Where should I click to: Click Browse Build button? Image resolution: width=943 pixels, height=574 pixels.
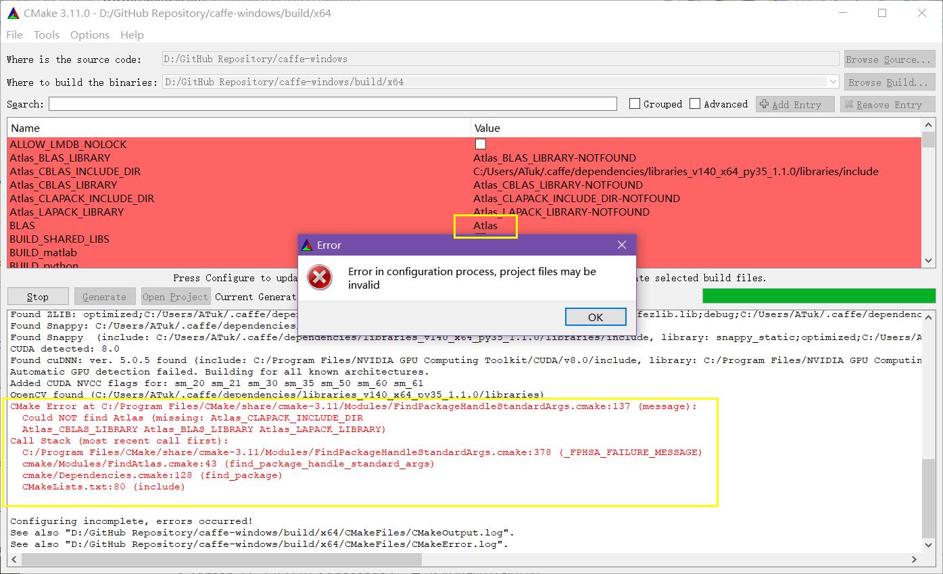(890, 82)
